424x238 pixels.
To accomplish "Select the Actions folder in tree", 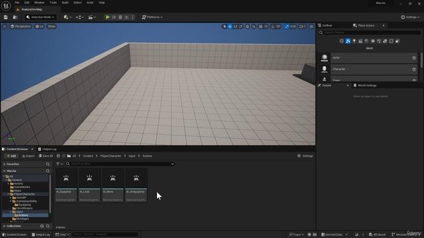I will point(23,216).
